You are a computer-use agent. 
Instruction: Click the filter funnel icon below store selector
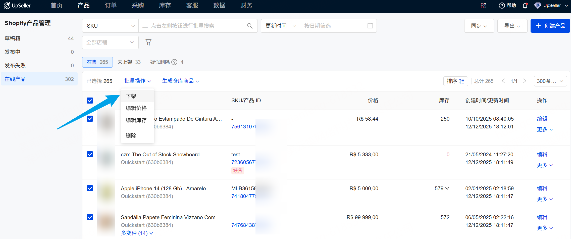click(x=148, y=42)
